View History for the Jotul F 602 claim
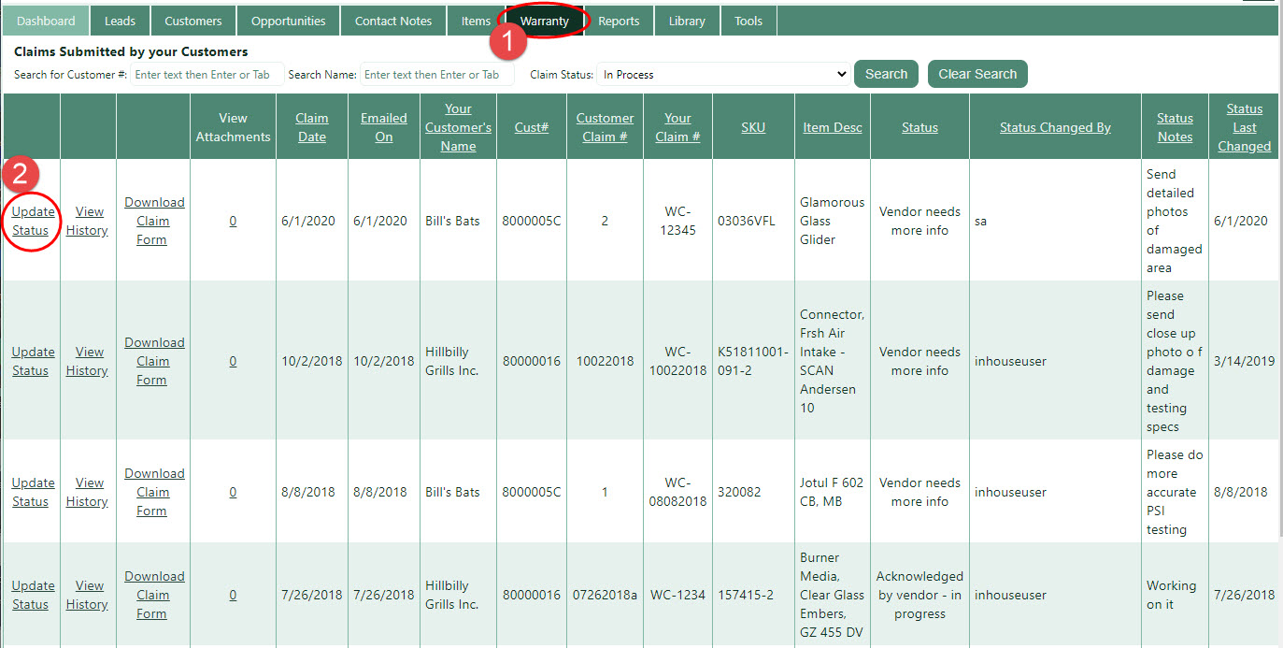Image resolution: width=1283 pixels, height=648 pixels. click(88, 492)
